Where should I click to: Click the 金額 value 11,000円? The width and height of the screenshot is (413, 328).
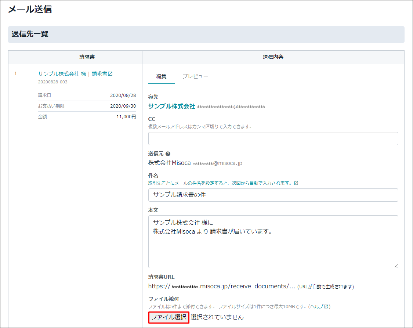click(x=126, y=117)
